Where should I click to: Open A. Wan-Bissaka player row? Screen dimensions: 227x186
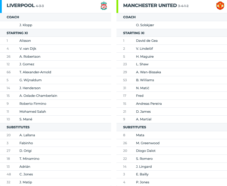172,72
